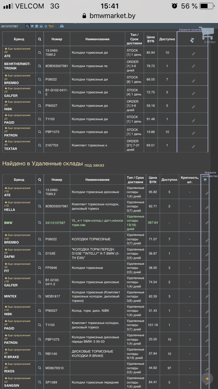
Task: Click magnifier in BEHRTHERMOT-TRONIK row
Action: 40,66
